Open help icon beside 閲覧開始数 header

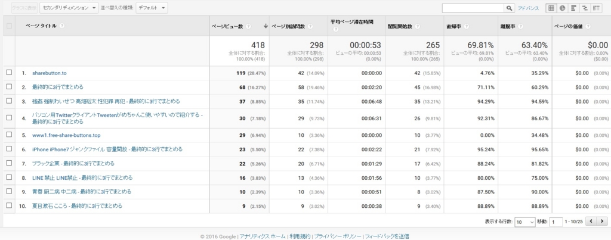point(417,26)
